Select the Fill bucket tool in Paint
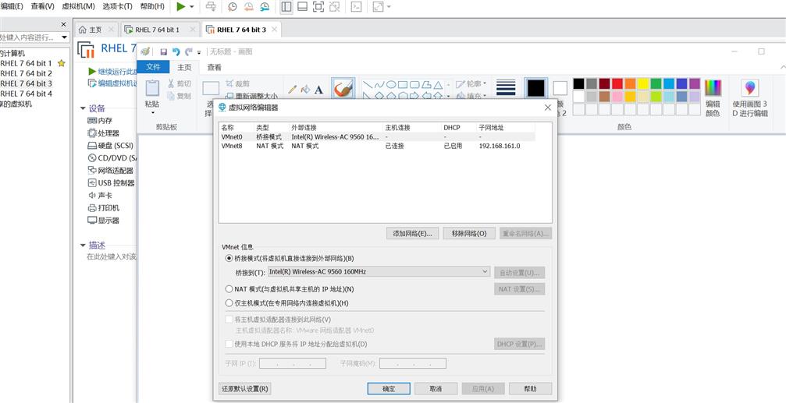This screenshot has height=403, width=786. pyautogui.click(x=305, y=89)
